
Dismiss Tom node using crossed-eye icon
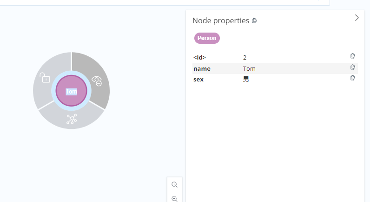coord(97,81)
